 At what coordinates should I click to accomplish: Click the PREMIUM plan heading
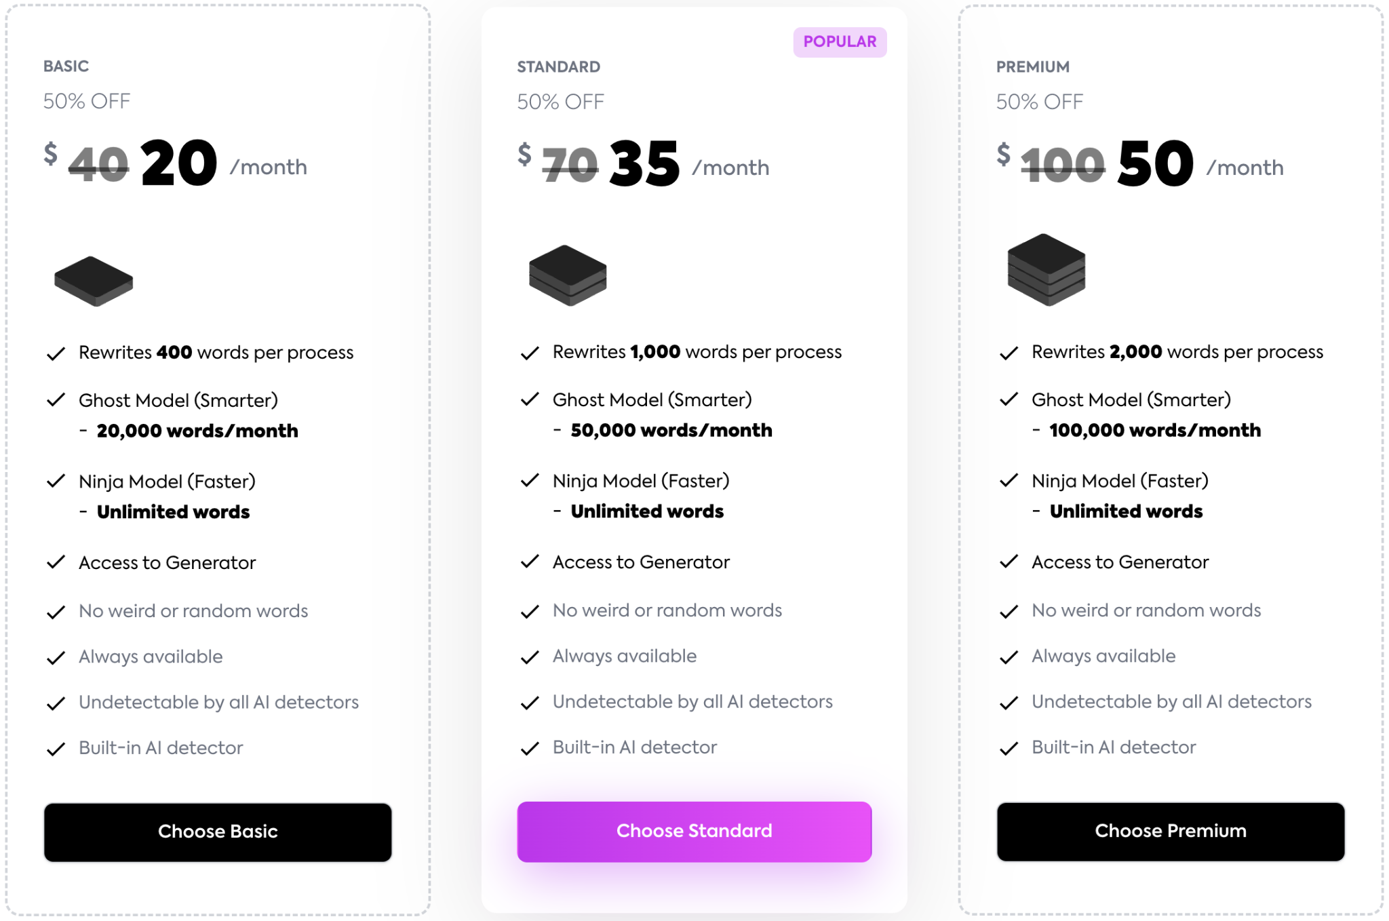pyautogui.click(x=1032, y=67)
